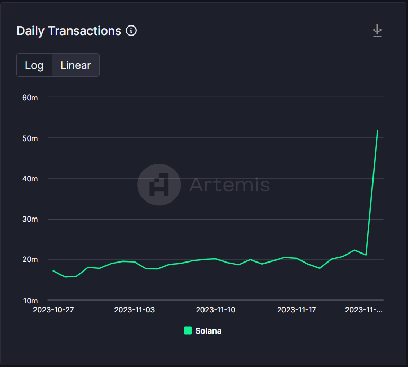
Task: Click the 2023-11-10 date label
Action: [216, 310]
